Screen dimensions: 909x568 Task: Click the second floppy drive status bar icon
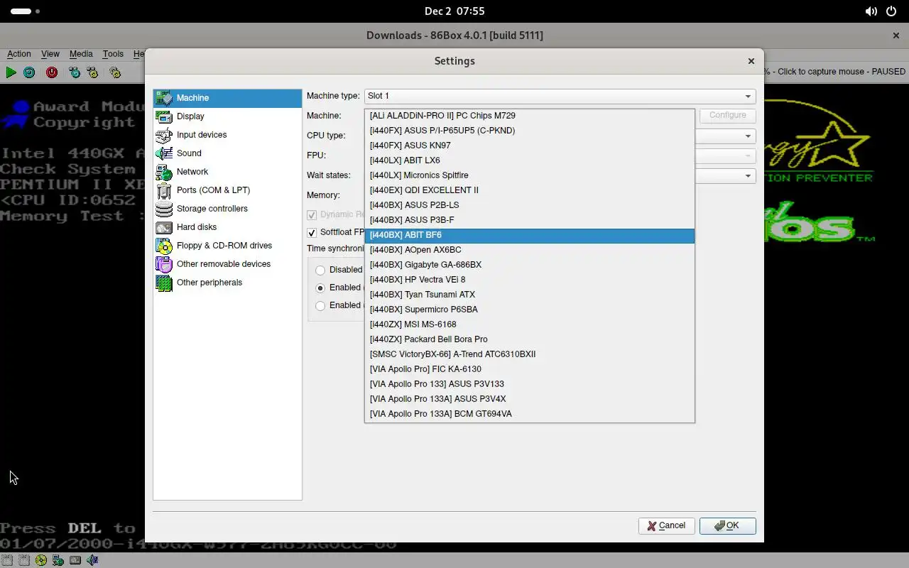23,560
